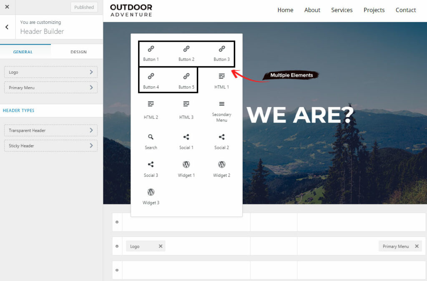Go back using the left chevron arrow
Image resolution: width=427 pixels, height=281 pixels.
pos(7,27)
